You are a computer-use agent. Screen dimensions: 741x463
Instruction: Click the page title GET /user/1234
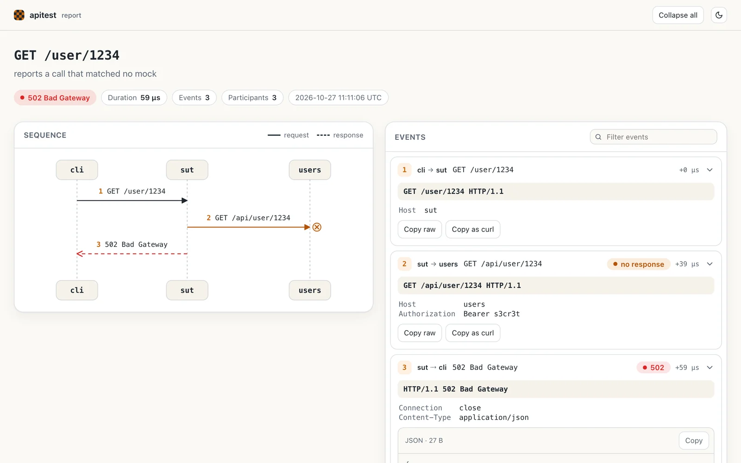click(67, 56)
